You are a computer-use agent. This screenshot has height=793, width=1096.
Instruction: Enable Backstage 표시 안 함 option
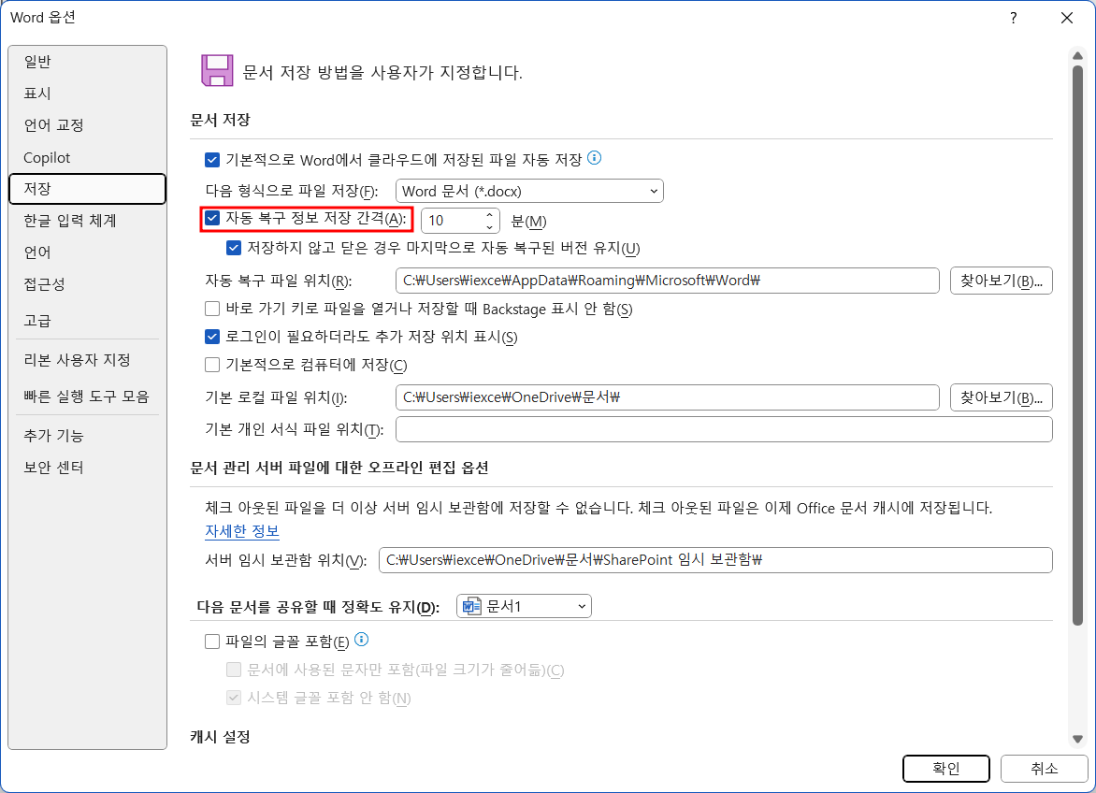[210, 309]
